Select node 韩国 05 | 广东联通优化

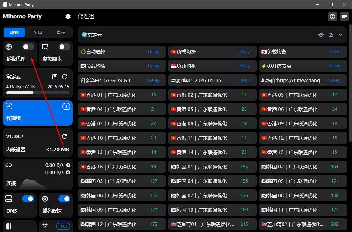click(x=303, y=181)
